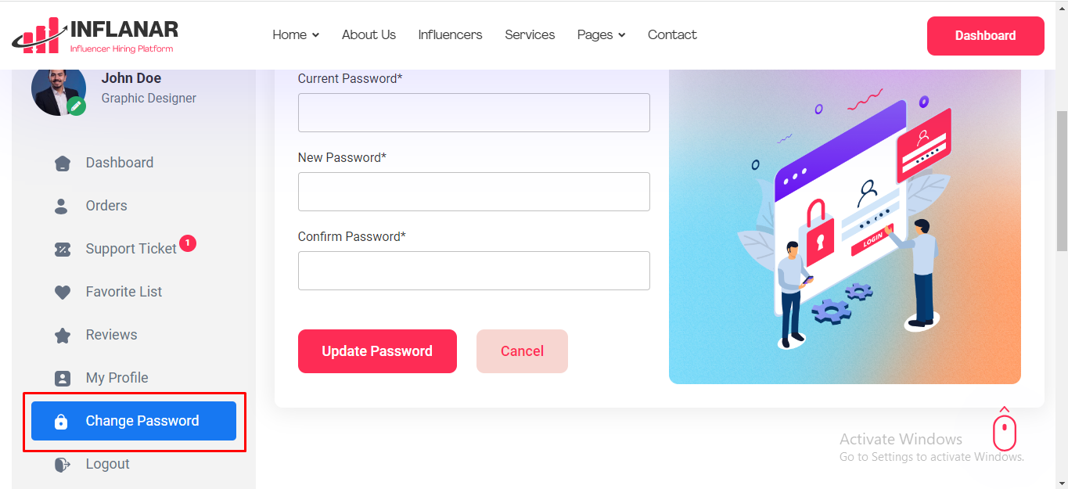Click the green edit pencil on avatar
The width and height of the screenshot is (1068, 489).
(x=76, y=106)
